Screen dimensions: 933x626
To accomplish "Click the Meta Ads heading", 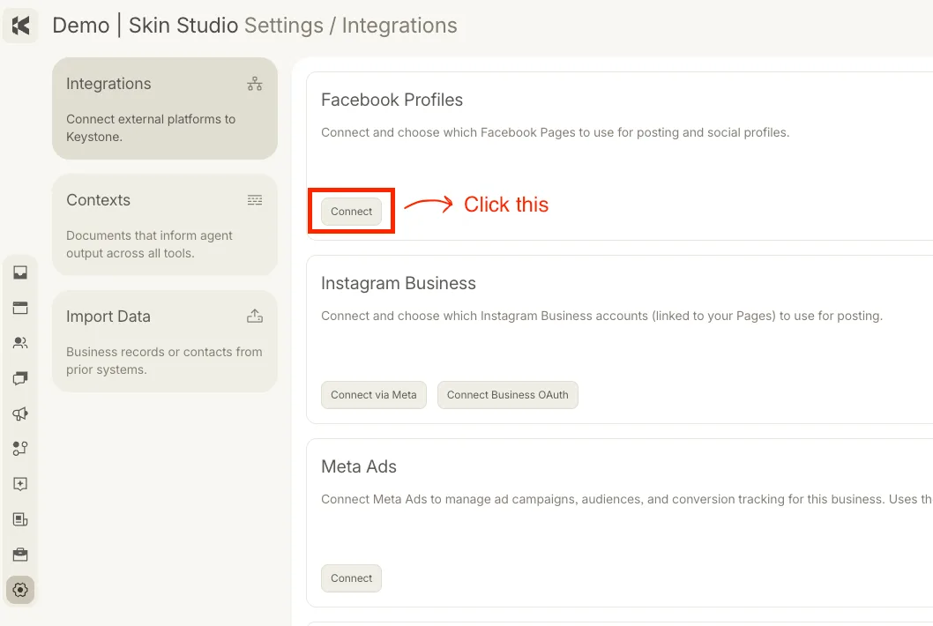I will pos(359,466).
